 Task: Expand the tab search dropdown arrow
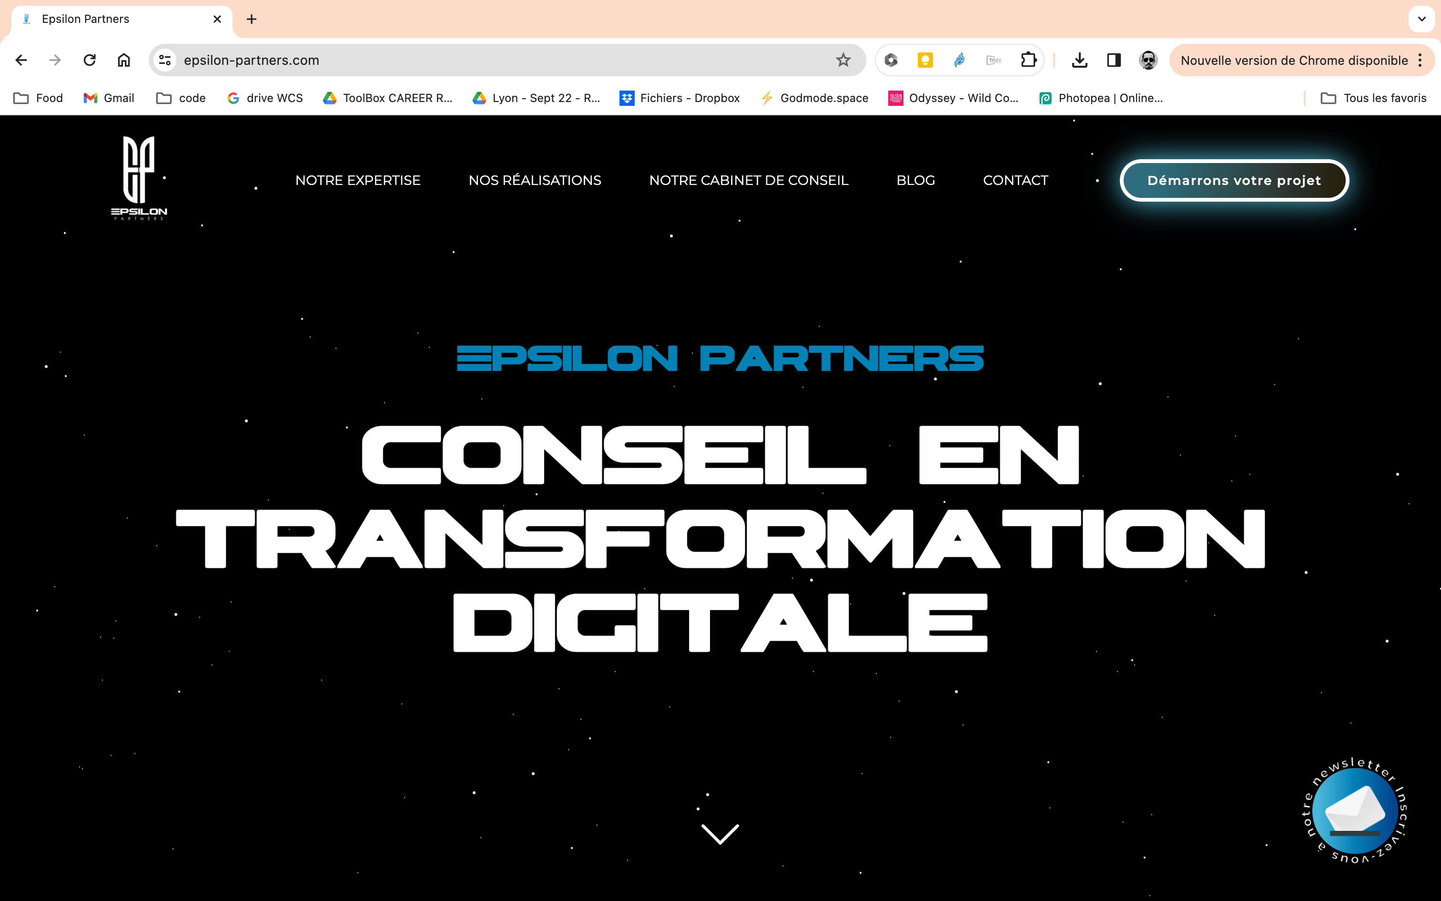click(1421, 19)
